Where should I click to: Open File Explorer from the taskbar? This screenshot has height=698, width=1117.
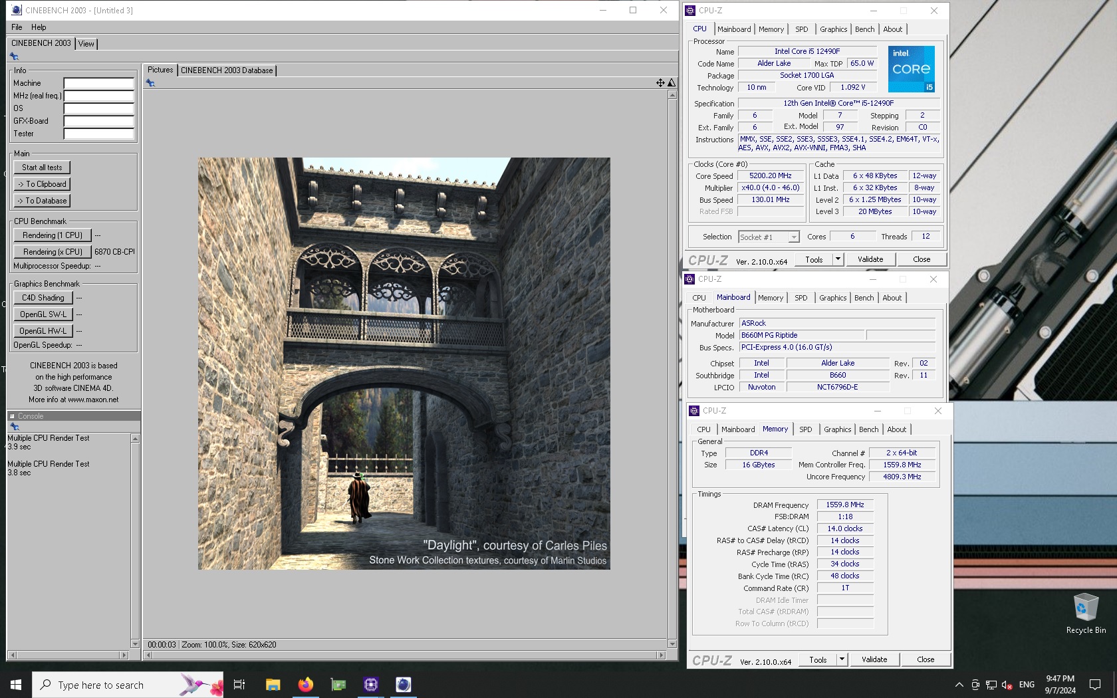(273, 684)
